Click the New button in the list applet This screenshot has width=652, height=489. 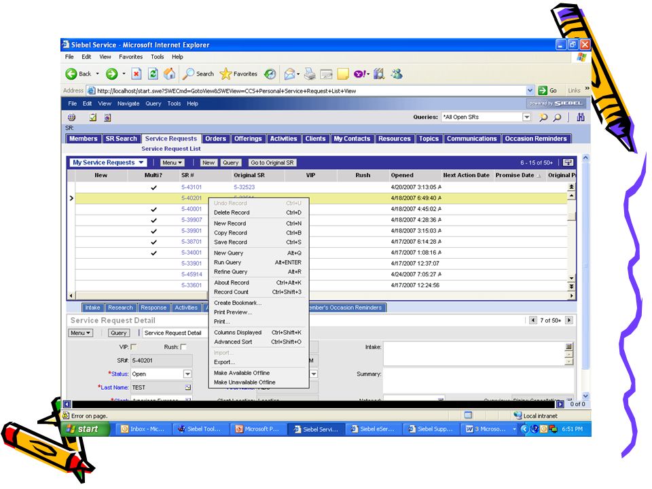209,162
